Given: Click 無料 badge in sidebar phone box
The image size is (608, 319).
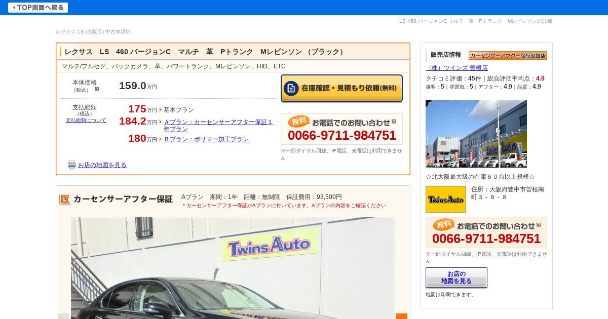Looking at the screenshot, I should 444,224.
